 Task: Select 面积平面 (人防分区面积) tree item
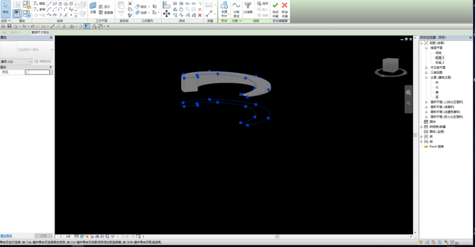pyautogui.click(x=446, y=102)
